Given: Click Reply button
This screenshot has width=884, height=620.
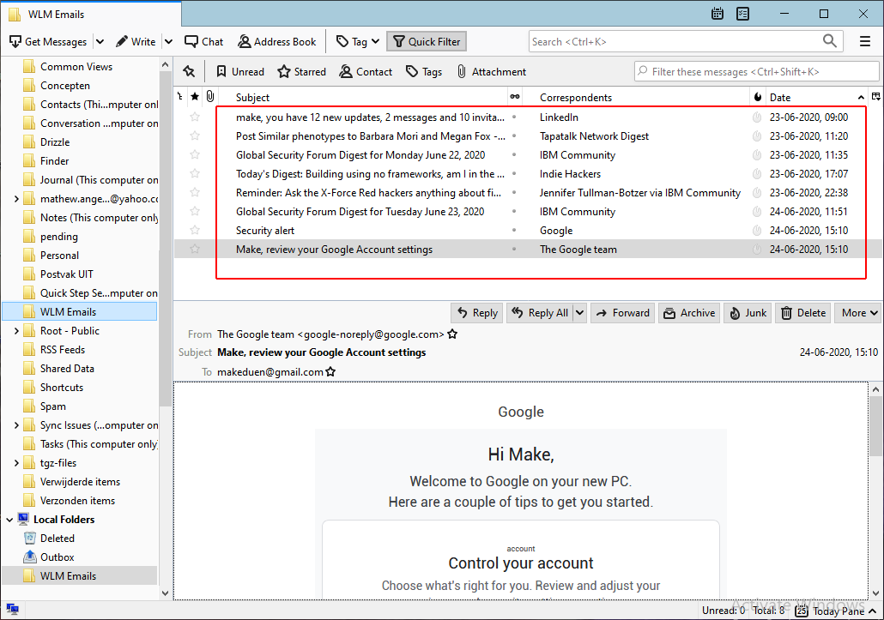Looking at the screenshot, I should click(x=477, y=313).
